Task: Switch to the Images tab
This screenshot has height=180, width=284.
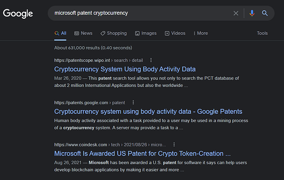Action: pos(146,33)
